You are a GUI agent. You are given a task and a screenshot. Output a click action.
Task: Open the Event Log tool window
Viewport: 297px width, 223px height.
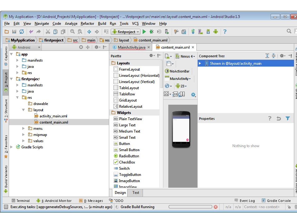(244, 201)
